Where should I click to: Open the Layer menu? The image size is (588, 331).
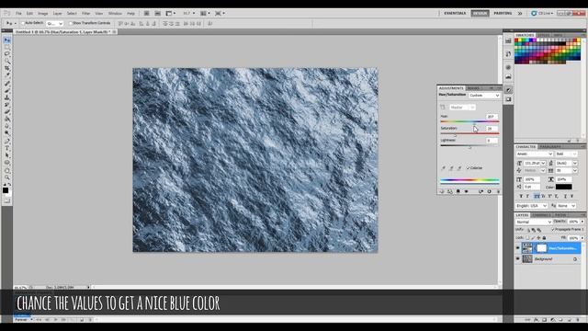click(57, 13)
